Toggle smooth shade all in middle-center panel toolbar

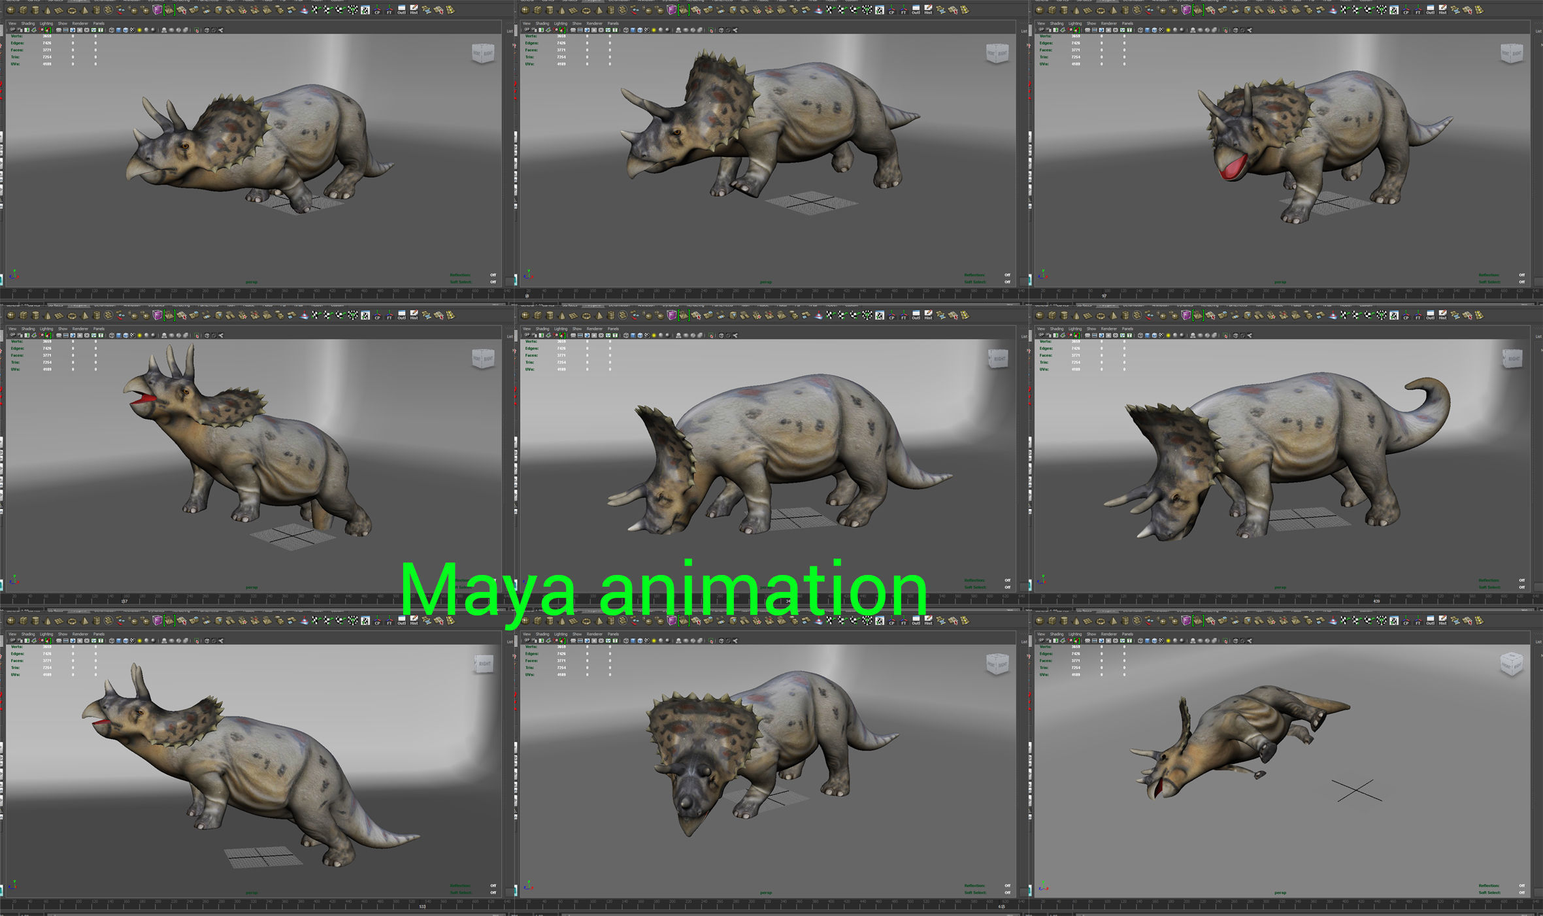click(x=633, y=335)
